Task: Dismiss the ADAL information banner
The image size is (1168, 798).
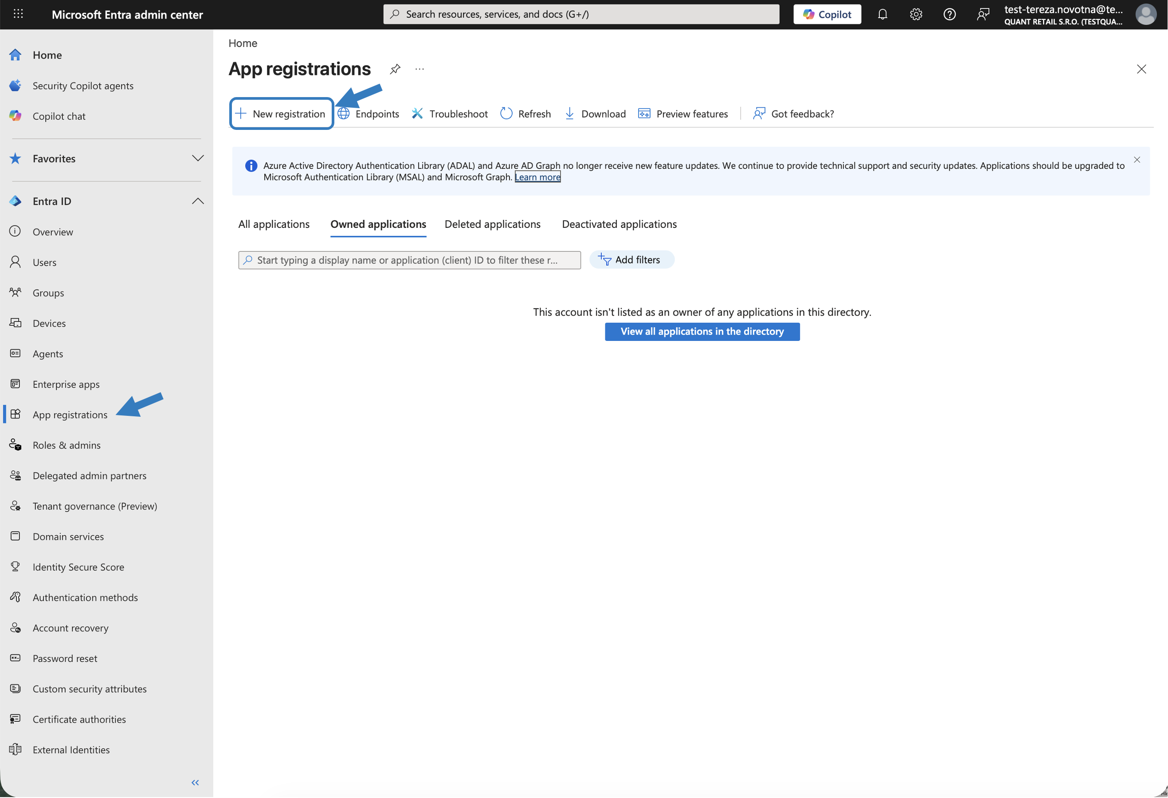Action: point(1137,160)
